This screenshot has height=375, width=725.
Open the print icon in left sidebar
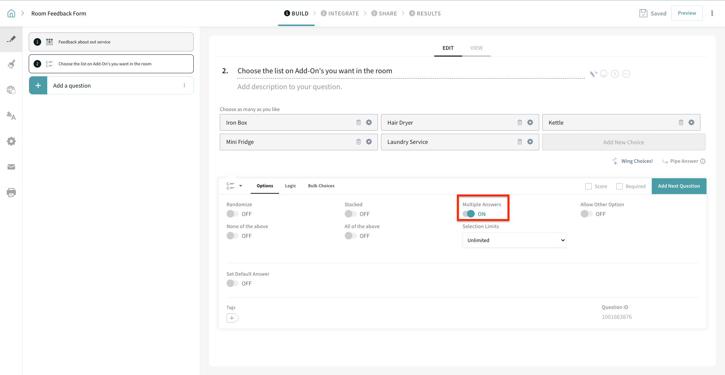pyautogui.click(x=11, y=193)
